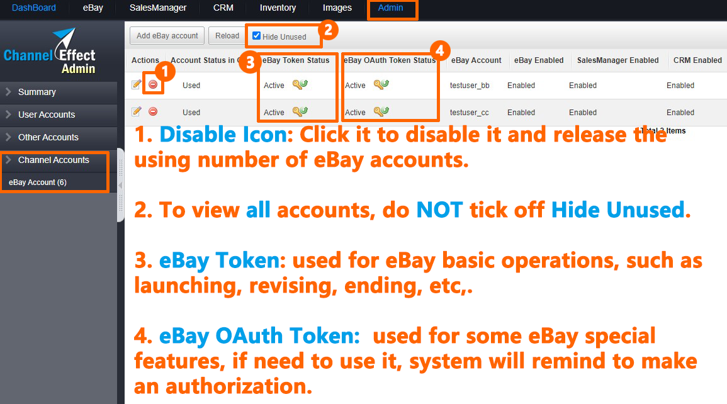Collapse the sidebar using the splitter handle
This screenshot has height=404, width=727.
121,185
